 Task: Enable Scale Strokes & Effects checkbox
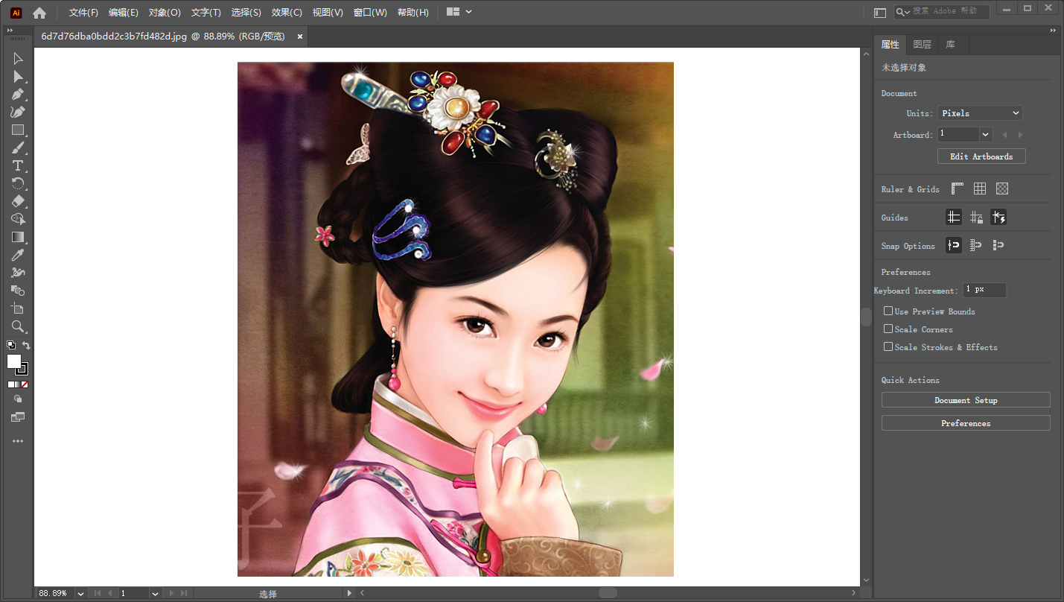click(x=888, y=346)
